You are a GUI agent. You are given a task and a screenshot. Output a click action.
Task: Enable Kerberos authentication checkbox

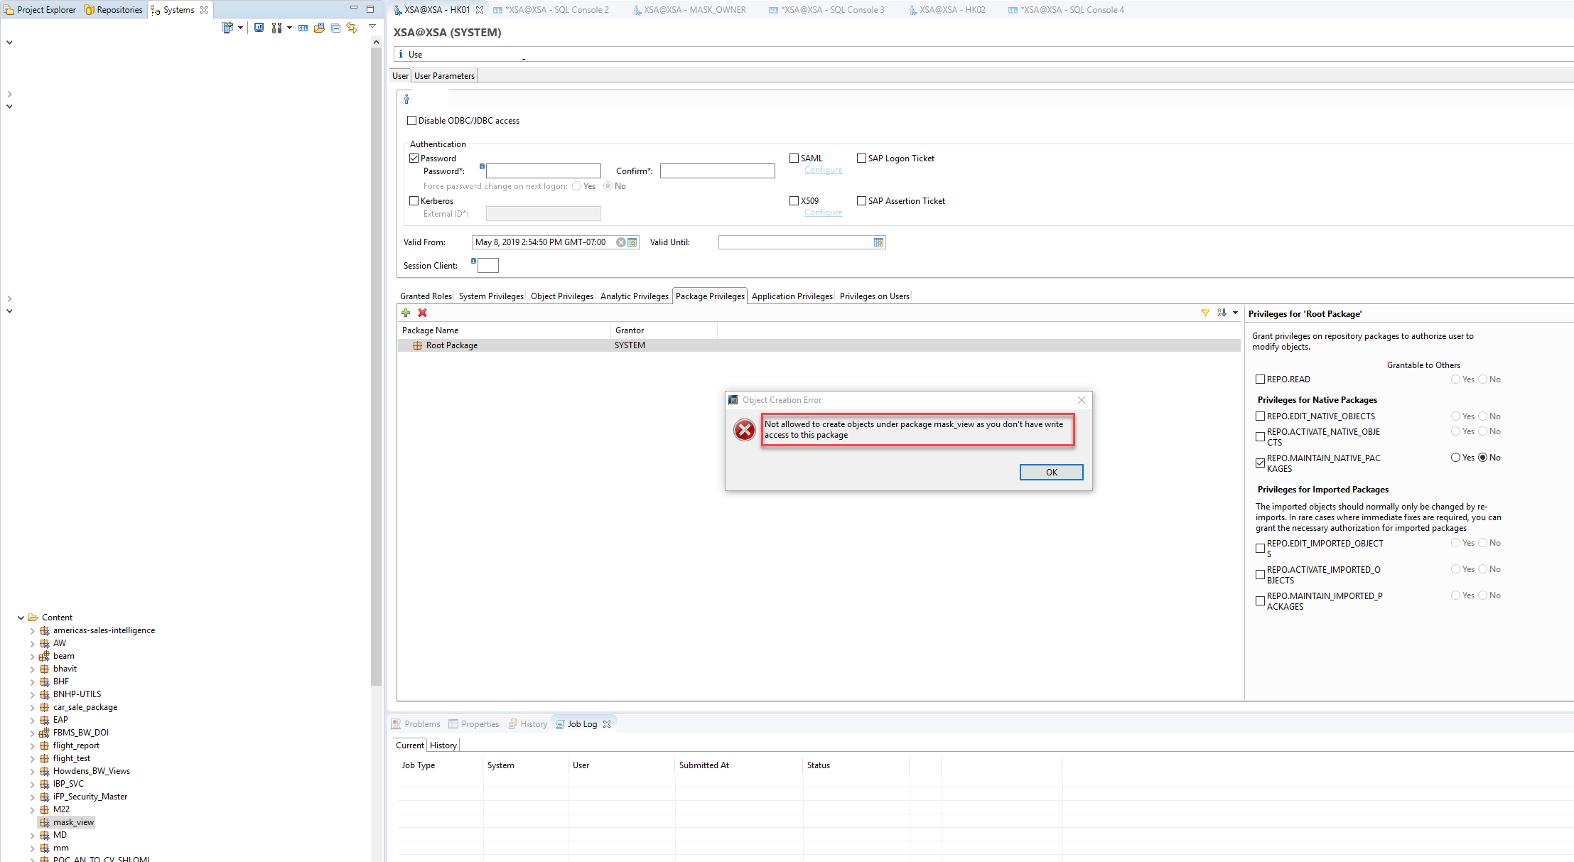pos(414,201)
